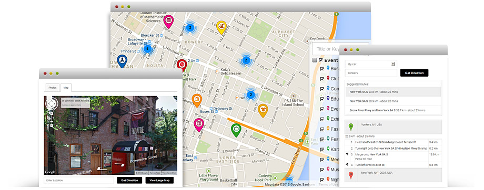Open the blue cluster marker showing 4
This screenshot has height=190, width=484.
(x=147, y=49)
